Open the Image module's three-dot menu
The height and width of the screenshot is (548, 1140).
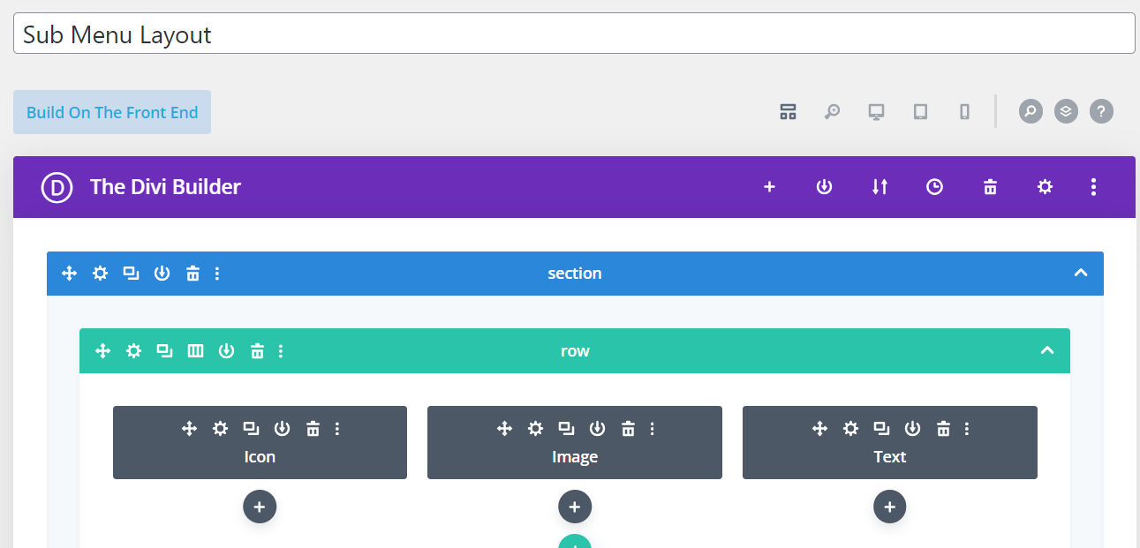click(x=652, y=428)
